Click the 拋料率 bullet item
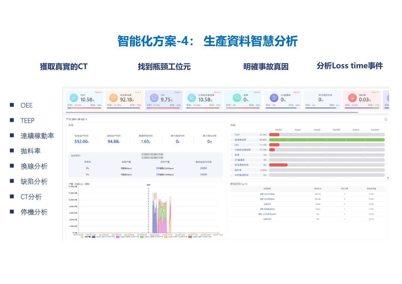Image resolution: width=402 pixels, height=284 pixels. pyautogui.click(x=30, y=151)
